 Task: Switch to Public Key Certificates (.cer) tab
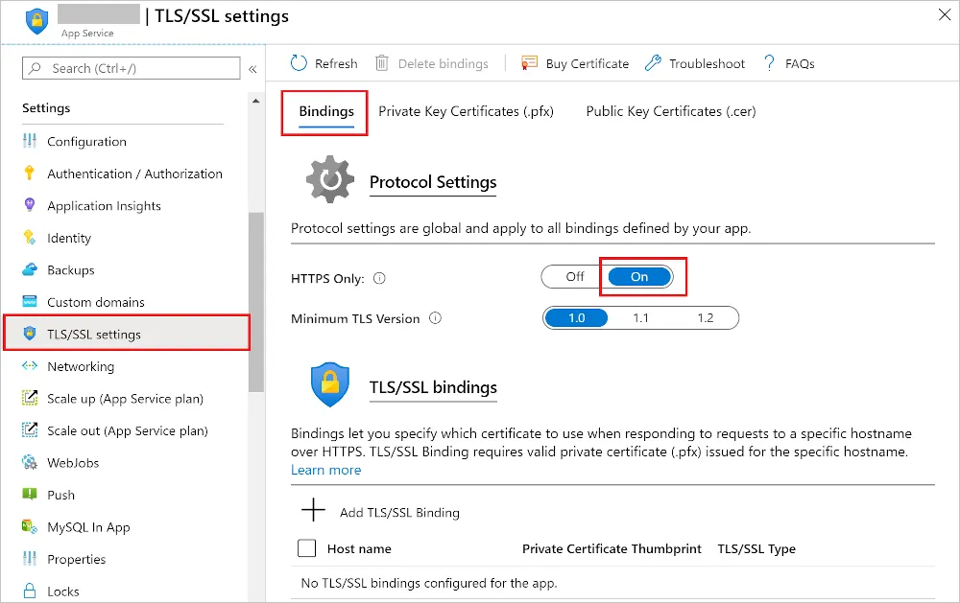point(669,111)
